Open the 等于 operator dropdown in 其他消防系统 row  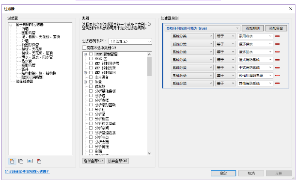tap(225, 83)
